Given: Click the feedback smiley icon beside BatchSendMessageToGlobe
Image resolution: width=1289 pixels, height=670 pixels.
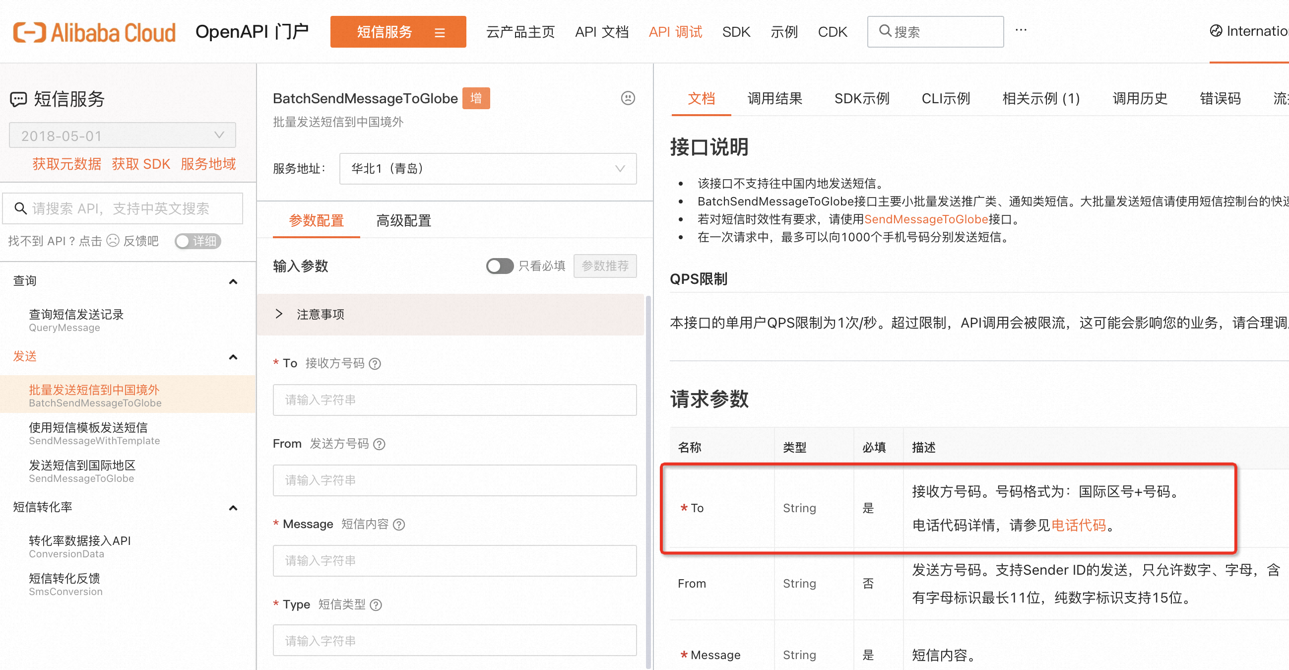Looking at the screenshot, I should [x=628, y=98].
